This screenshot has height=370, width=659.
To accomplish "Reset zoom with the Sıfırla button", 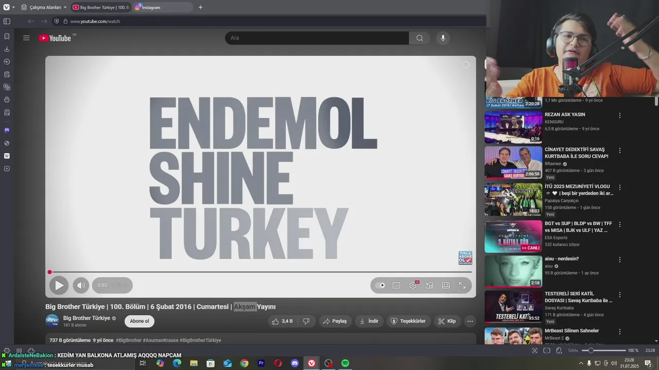I will [x=573, y=350].
